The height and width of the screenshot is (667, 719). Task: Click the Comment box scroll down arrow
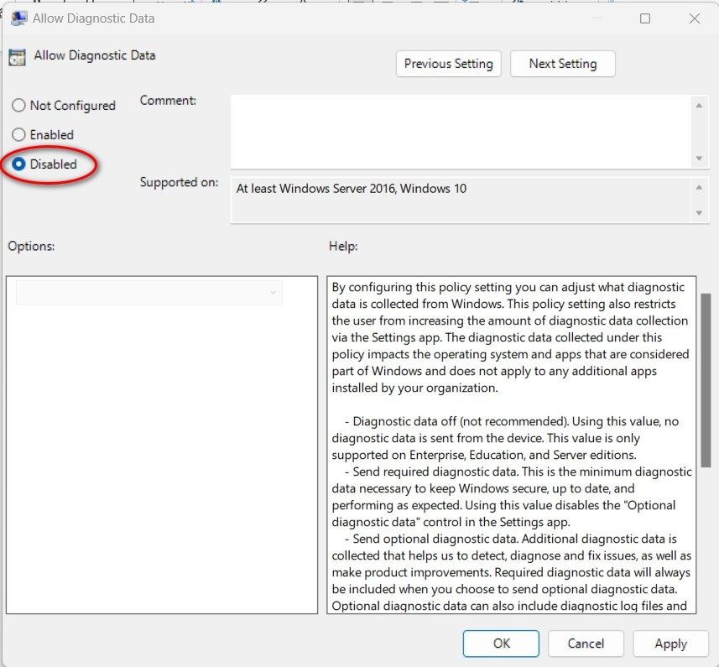(x=698, y=159)
